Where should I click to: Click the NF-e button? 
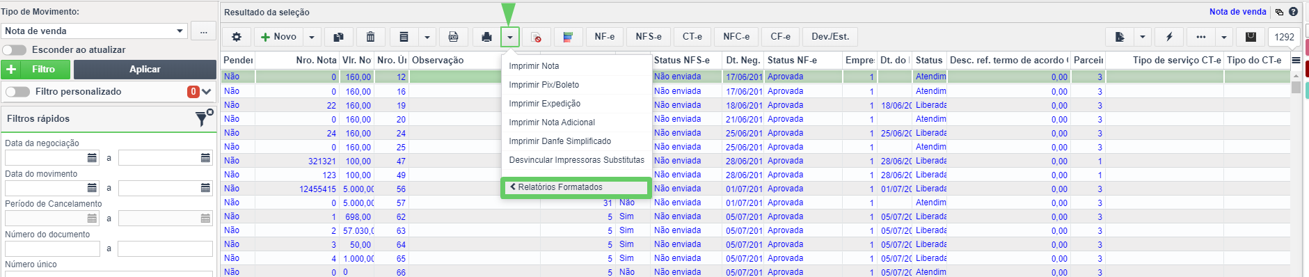point(604,37)
